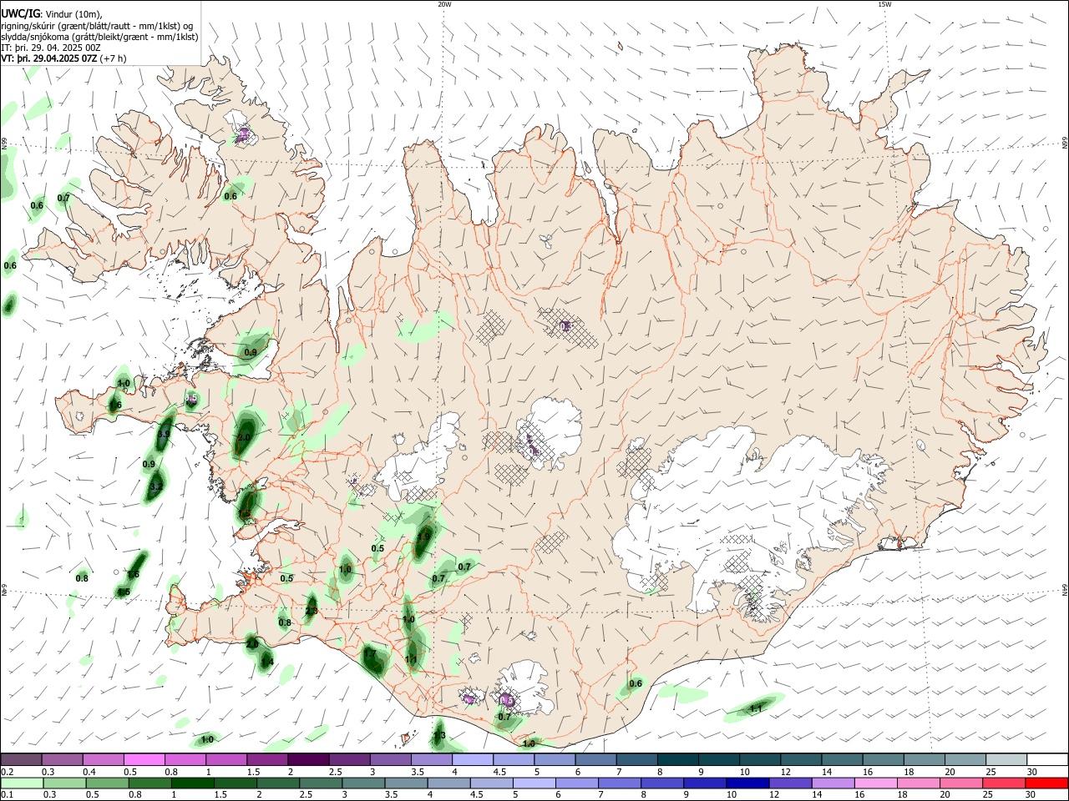
Task: Pick the darkest purple swatch between 2 and 2.5
Action: 308,759
